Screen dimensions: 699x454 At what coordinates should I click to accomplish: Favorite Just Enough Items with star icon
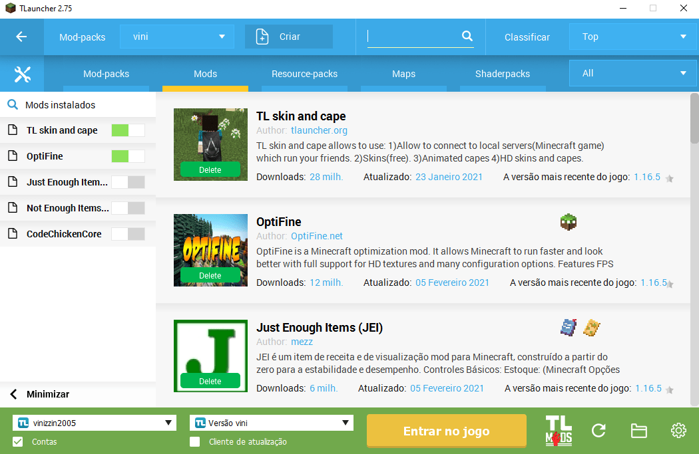tap(669, 390)
